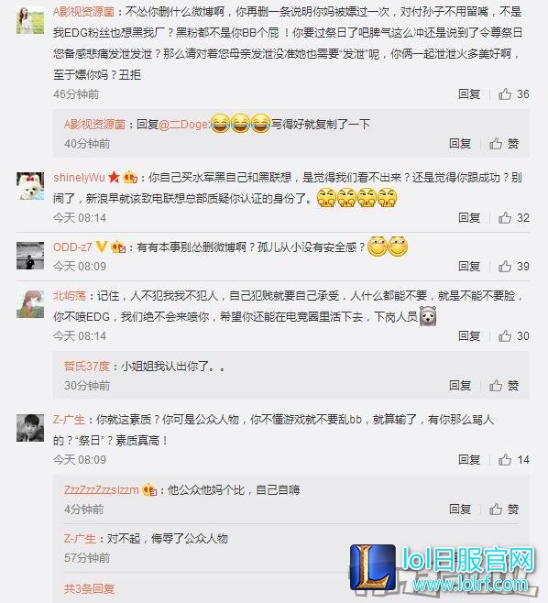The image size is (548, 603).
Task: Reply to shinelyWu's comment
Action: click(x=469, y=218)
